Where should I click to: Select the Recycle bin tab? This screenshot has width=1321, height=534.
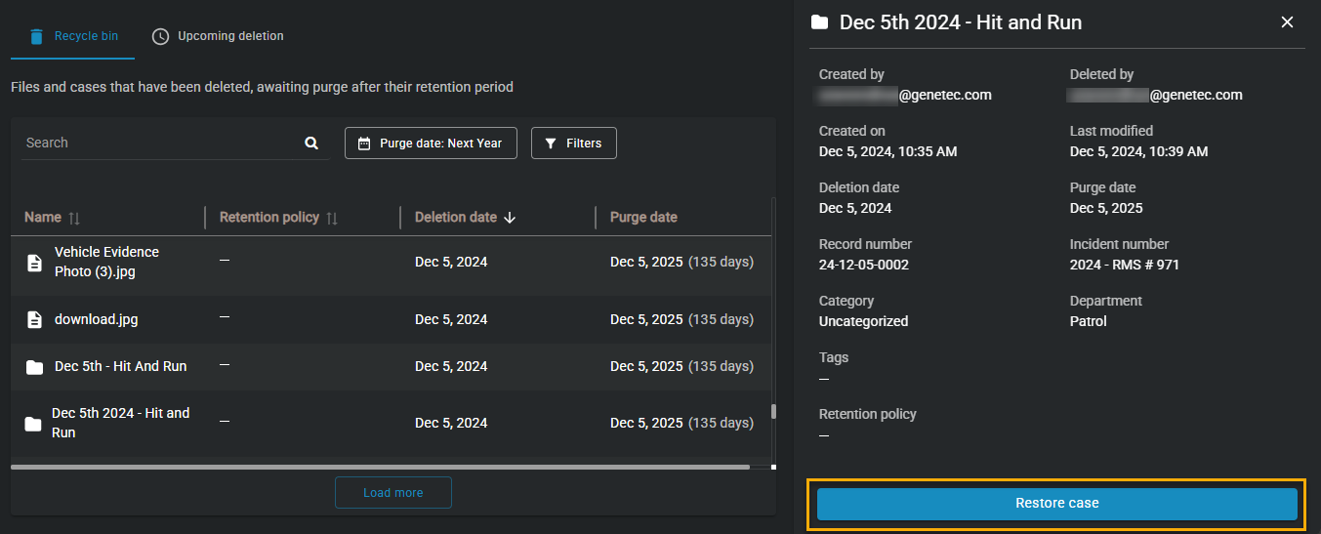(x=86, y=36)
